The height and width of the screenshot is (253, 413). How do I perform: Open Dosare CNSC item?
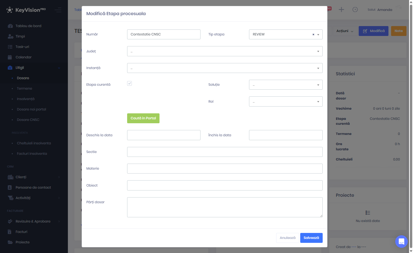[x=28, y=120]
